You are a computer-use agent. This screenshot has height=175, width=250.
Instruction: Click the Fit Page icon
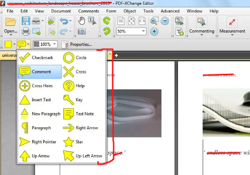click(x=131, y=21)
